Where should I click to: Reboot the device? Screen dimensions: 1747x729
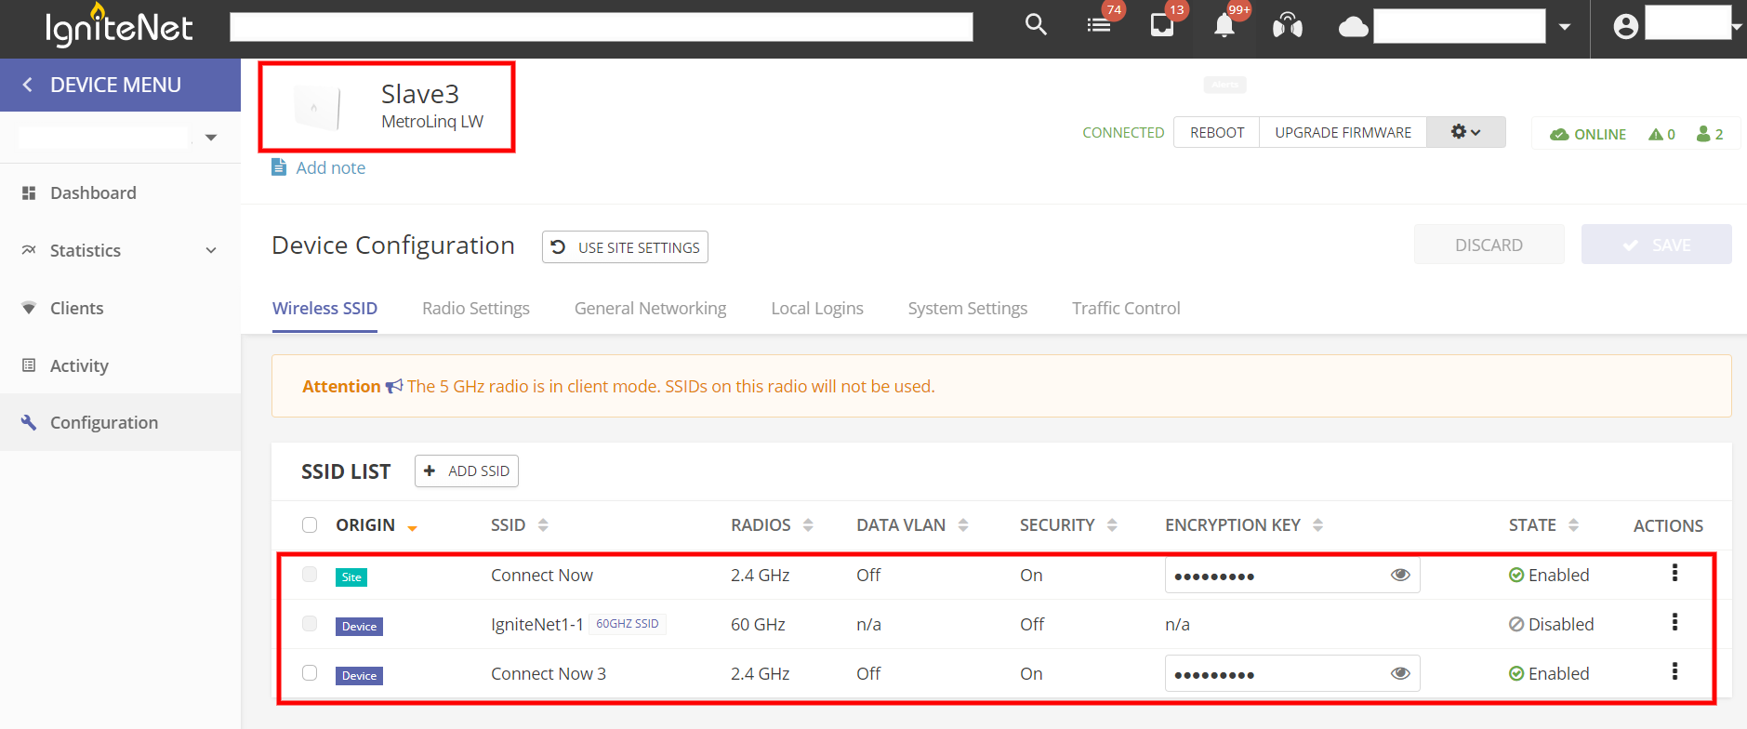coord(1217,132)
